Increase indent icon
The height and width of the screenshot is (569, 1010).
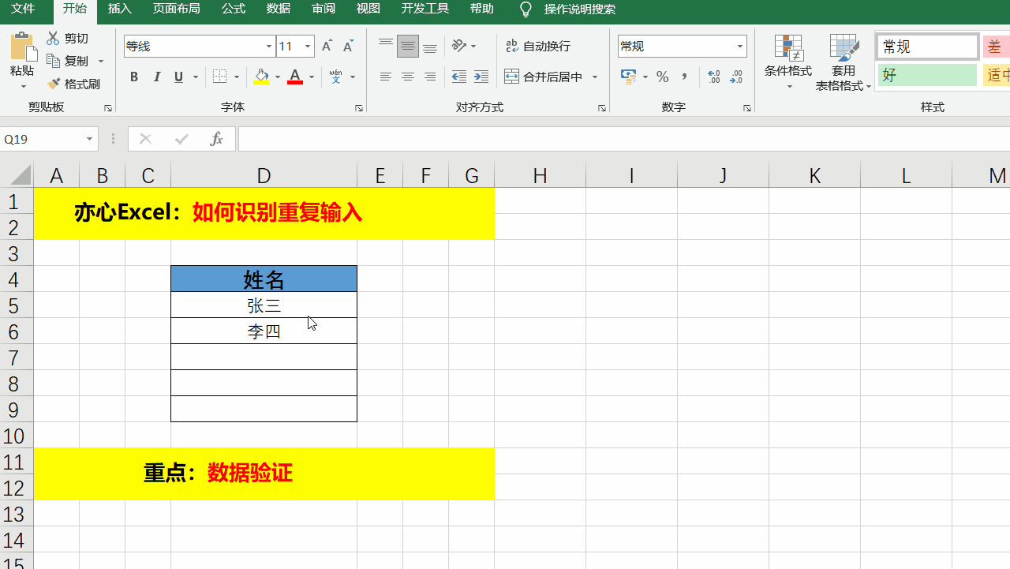481,77
